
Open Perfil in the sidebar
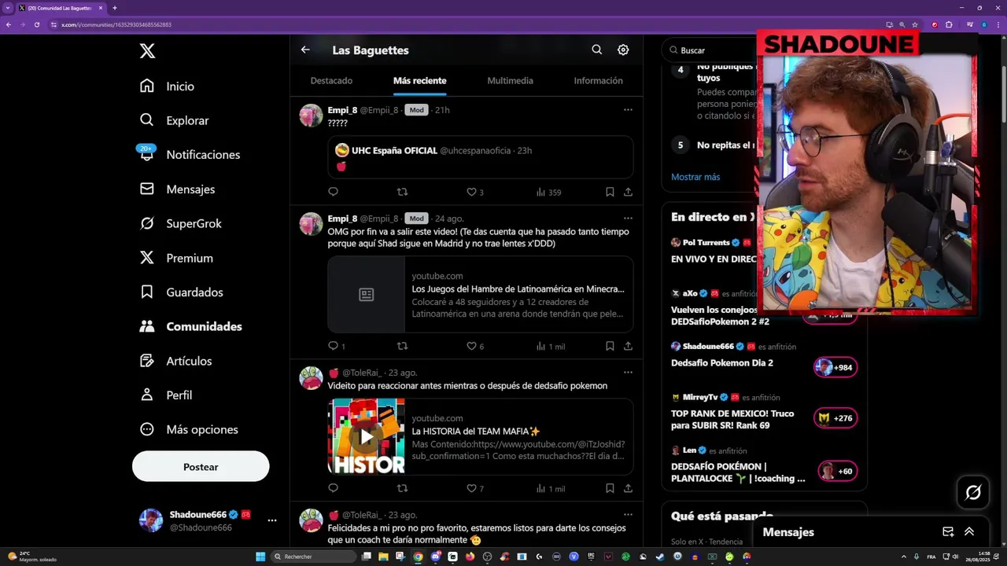click(166, 395)
